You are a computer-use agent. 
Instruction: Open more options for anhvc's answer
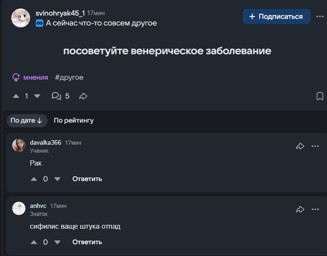pos(315,209)
